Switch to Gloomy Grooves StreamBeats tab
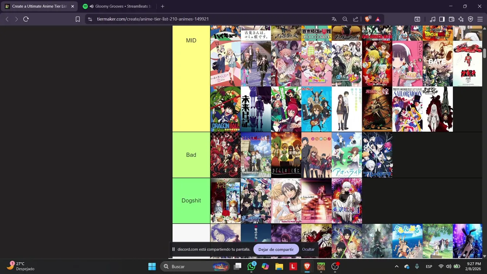 [117, 6]
